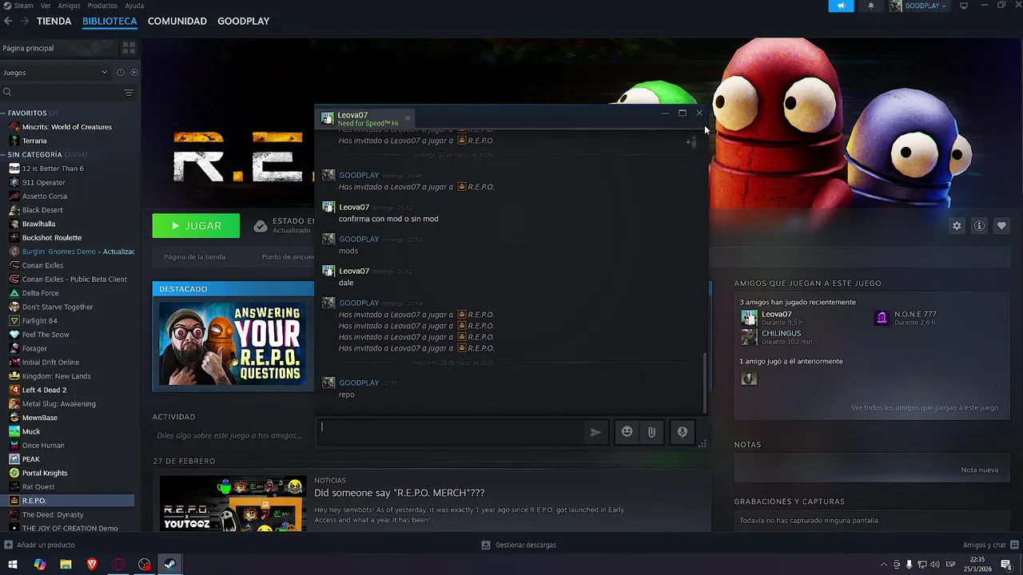
Task: Open the Productos menu
Action: point(102,6)
